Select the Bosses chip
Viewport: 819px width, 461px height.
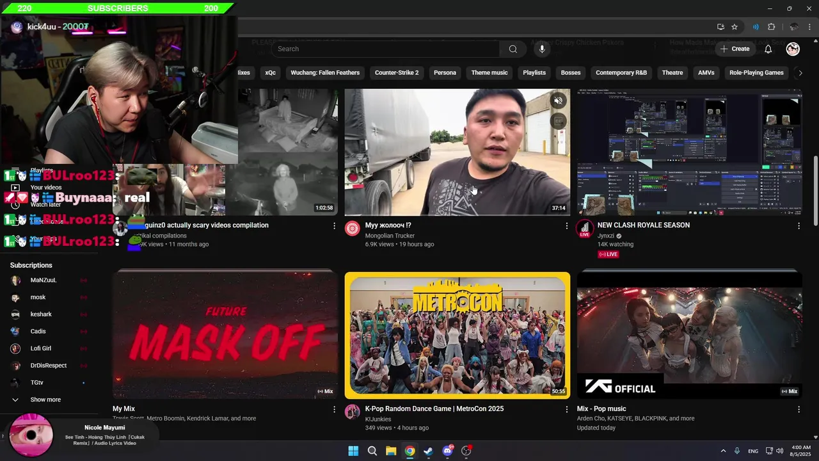pos(571,72)
